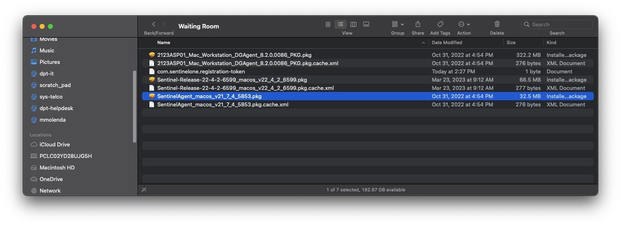Click package icon of Sentinel-Release-22-4-2-6599 pkg
This screenshot has width=621, height=226.
coord(152,80)
